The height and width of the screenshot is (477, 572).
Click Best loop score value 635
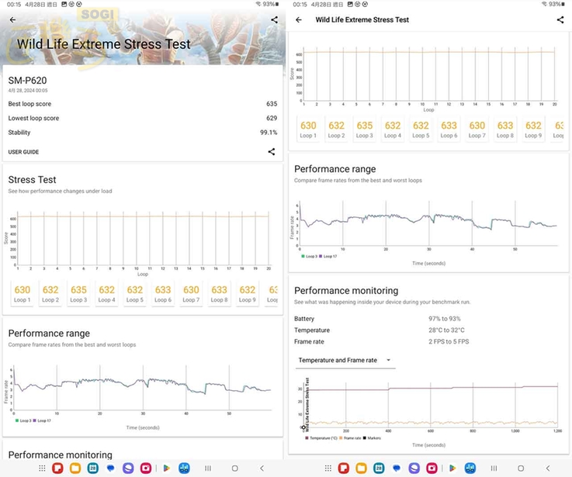pos(272,104)
